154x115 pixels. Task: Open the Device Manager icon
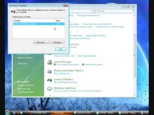50,62
